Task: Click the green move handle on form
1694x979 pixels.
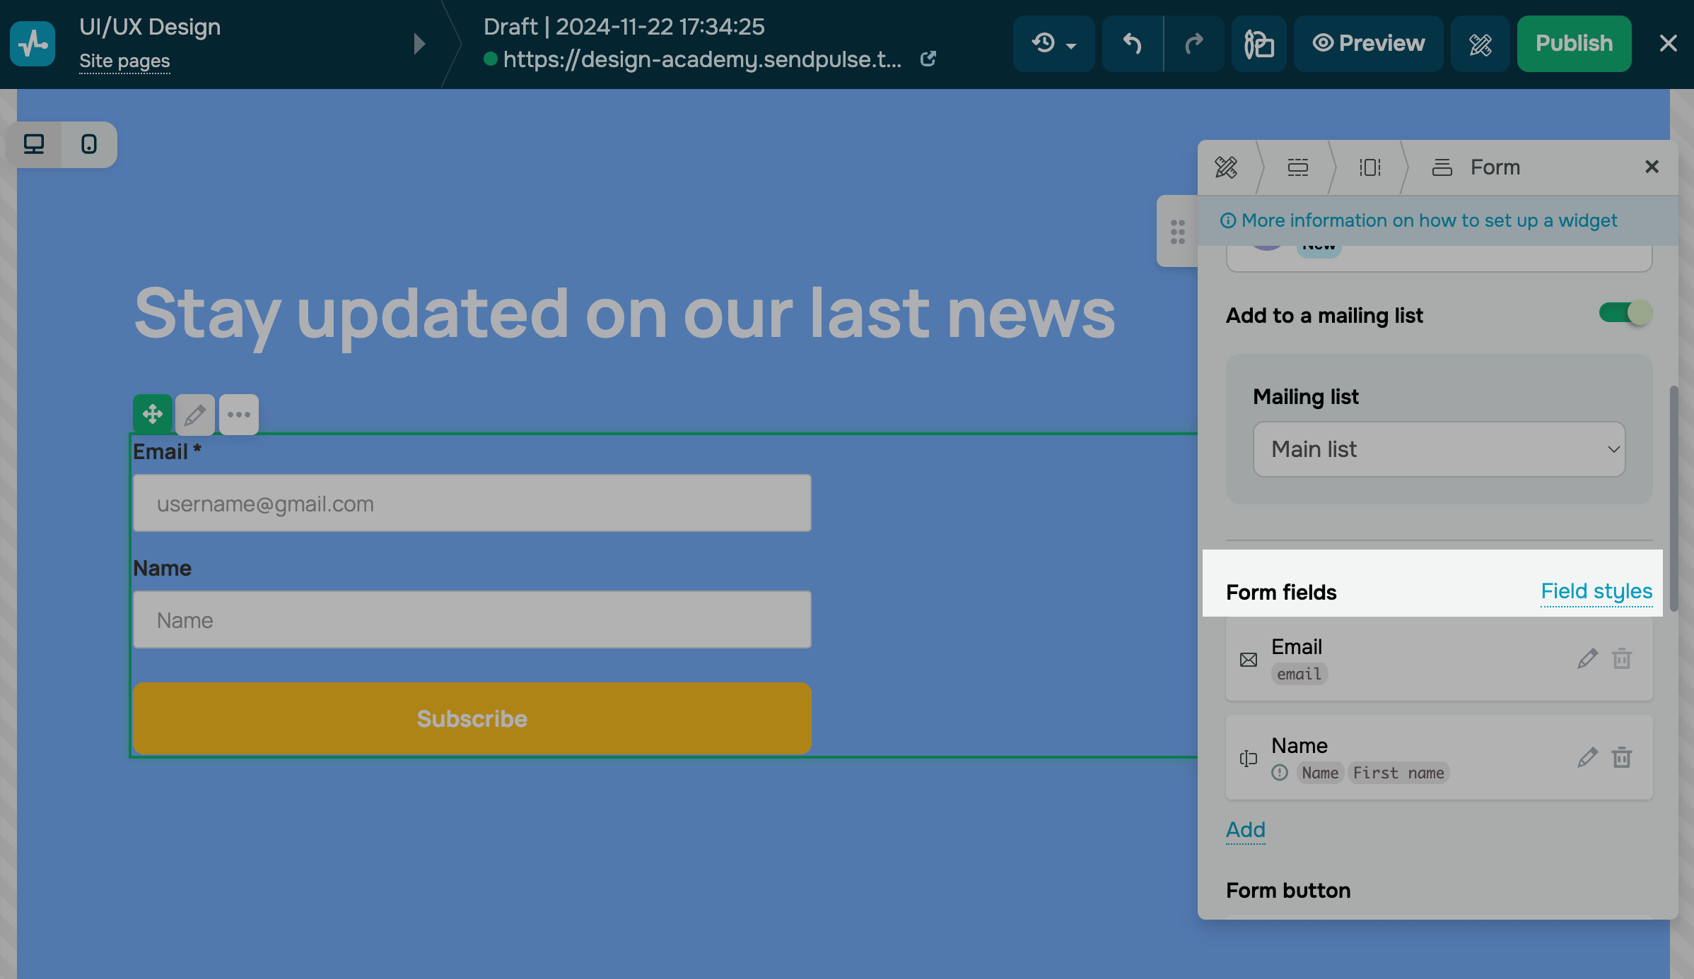Action: point(153,415)
